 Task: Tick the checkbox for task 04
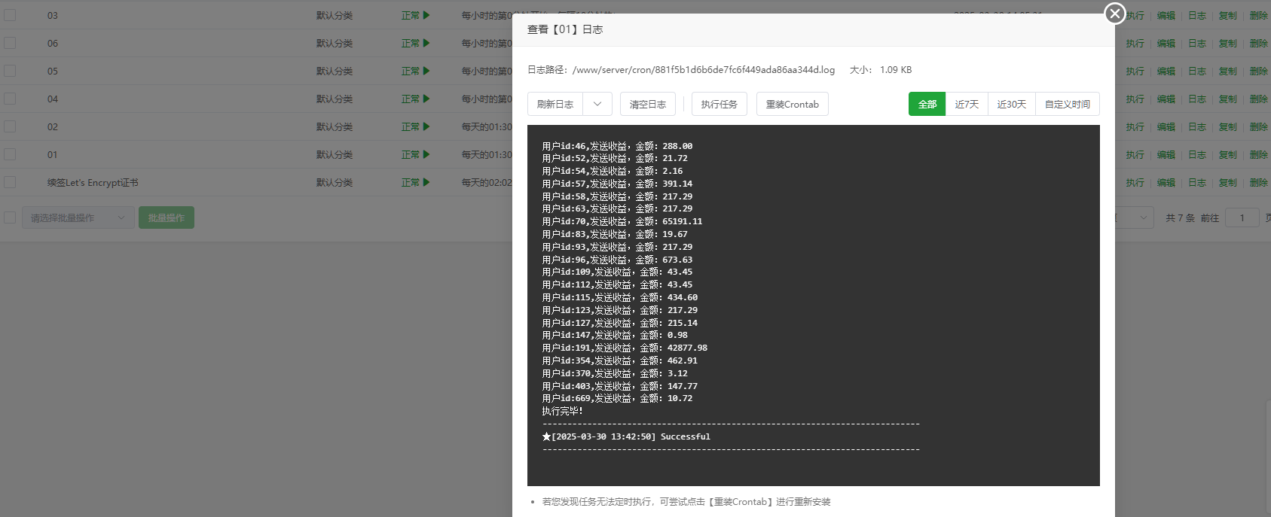pos(10,99)
